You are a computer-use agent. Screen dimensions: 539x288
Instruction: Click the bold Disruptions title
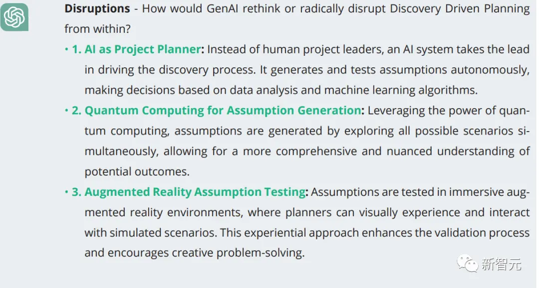tap(97, 8)
